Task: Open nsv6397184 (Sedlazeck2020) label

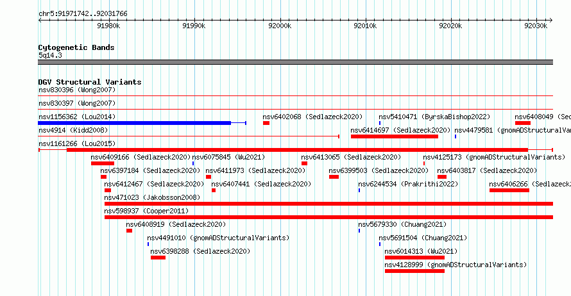Action: point(150,170)
